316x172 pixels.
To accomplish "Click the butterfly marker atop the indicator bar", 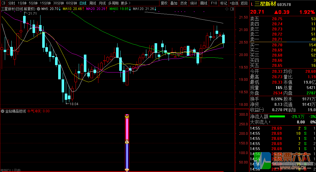I will 127,117.
